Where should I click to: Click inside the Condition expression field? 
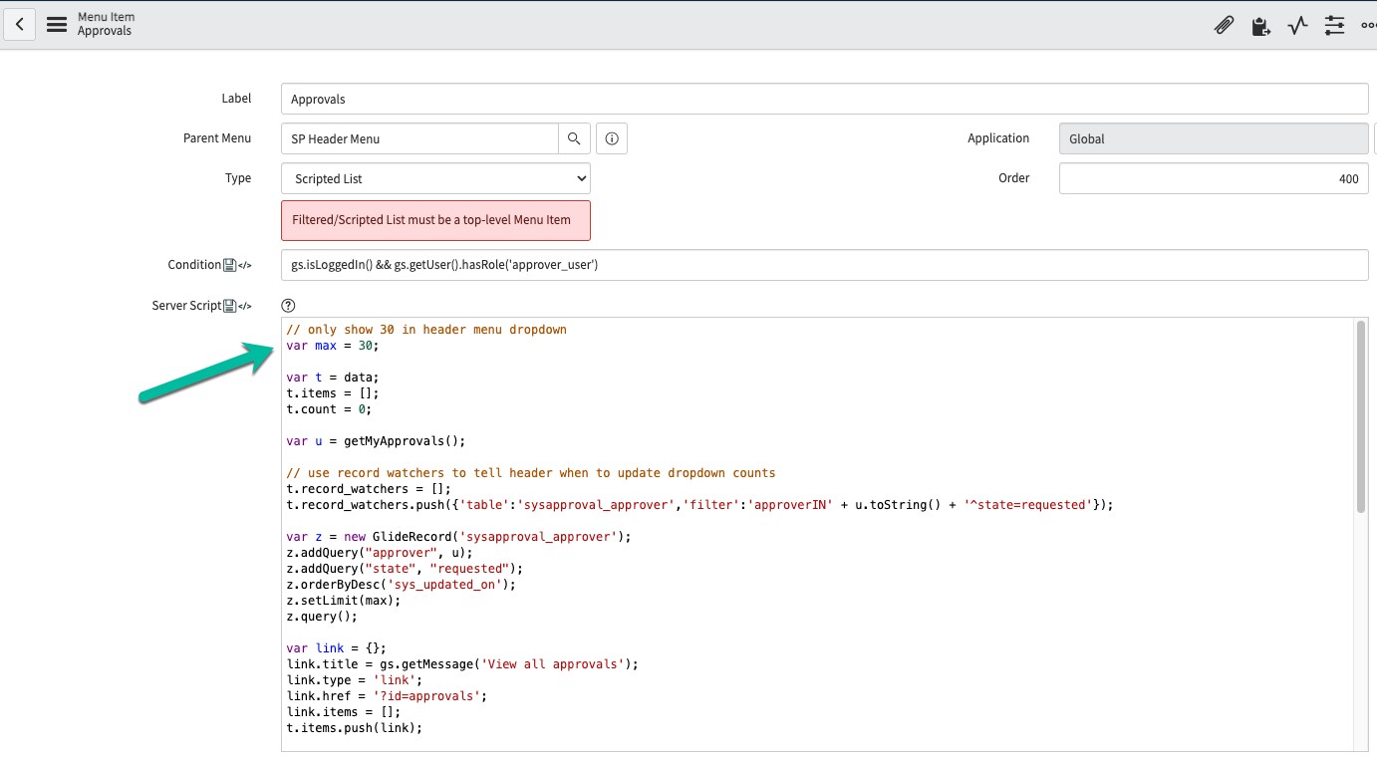pyautogui.click(x=697, y=264)
